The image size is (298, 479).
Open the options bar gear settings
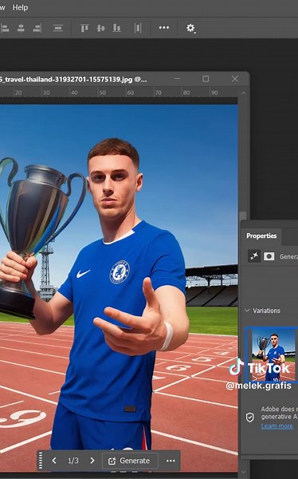pyautogui.click(x=190, y=28)
